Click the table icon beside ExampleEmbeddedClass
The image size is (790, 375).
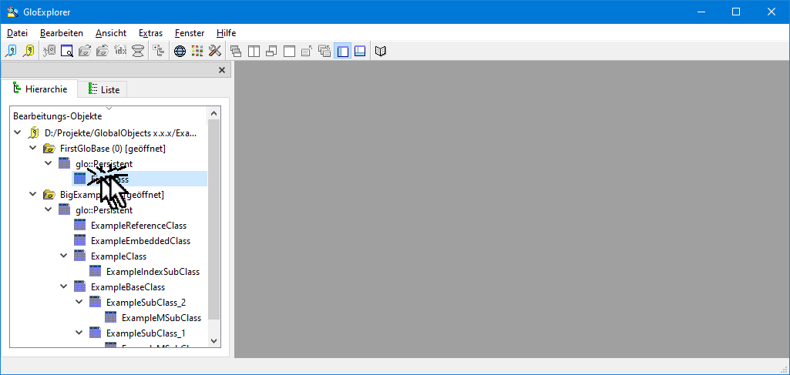[x=79, y=240]
